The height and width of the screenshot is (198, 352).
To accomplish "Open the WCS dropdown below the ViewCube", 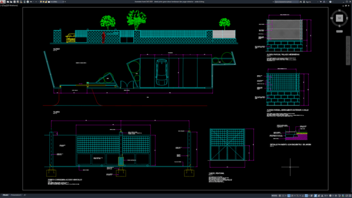I will 339,31.
